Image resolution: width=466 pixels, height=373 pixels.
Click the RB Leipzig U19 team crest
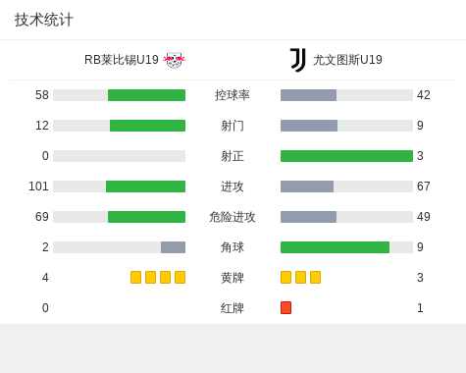point(174,60)
